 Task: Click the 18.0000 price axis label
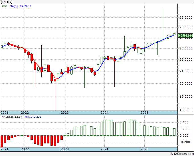186,110
